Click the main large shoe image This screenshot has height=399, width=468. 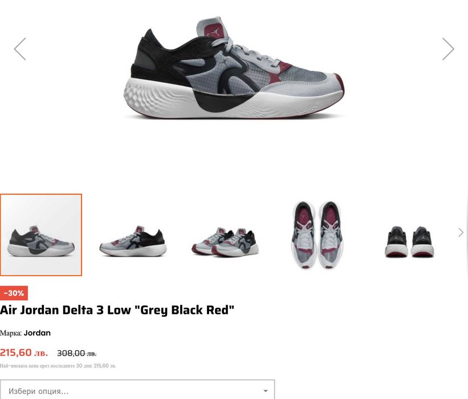point(234,68)
